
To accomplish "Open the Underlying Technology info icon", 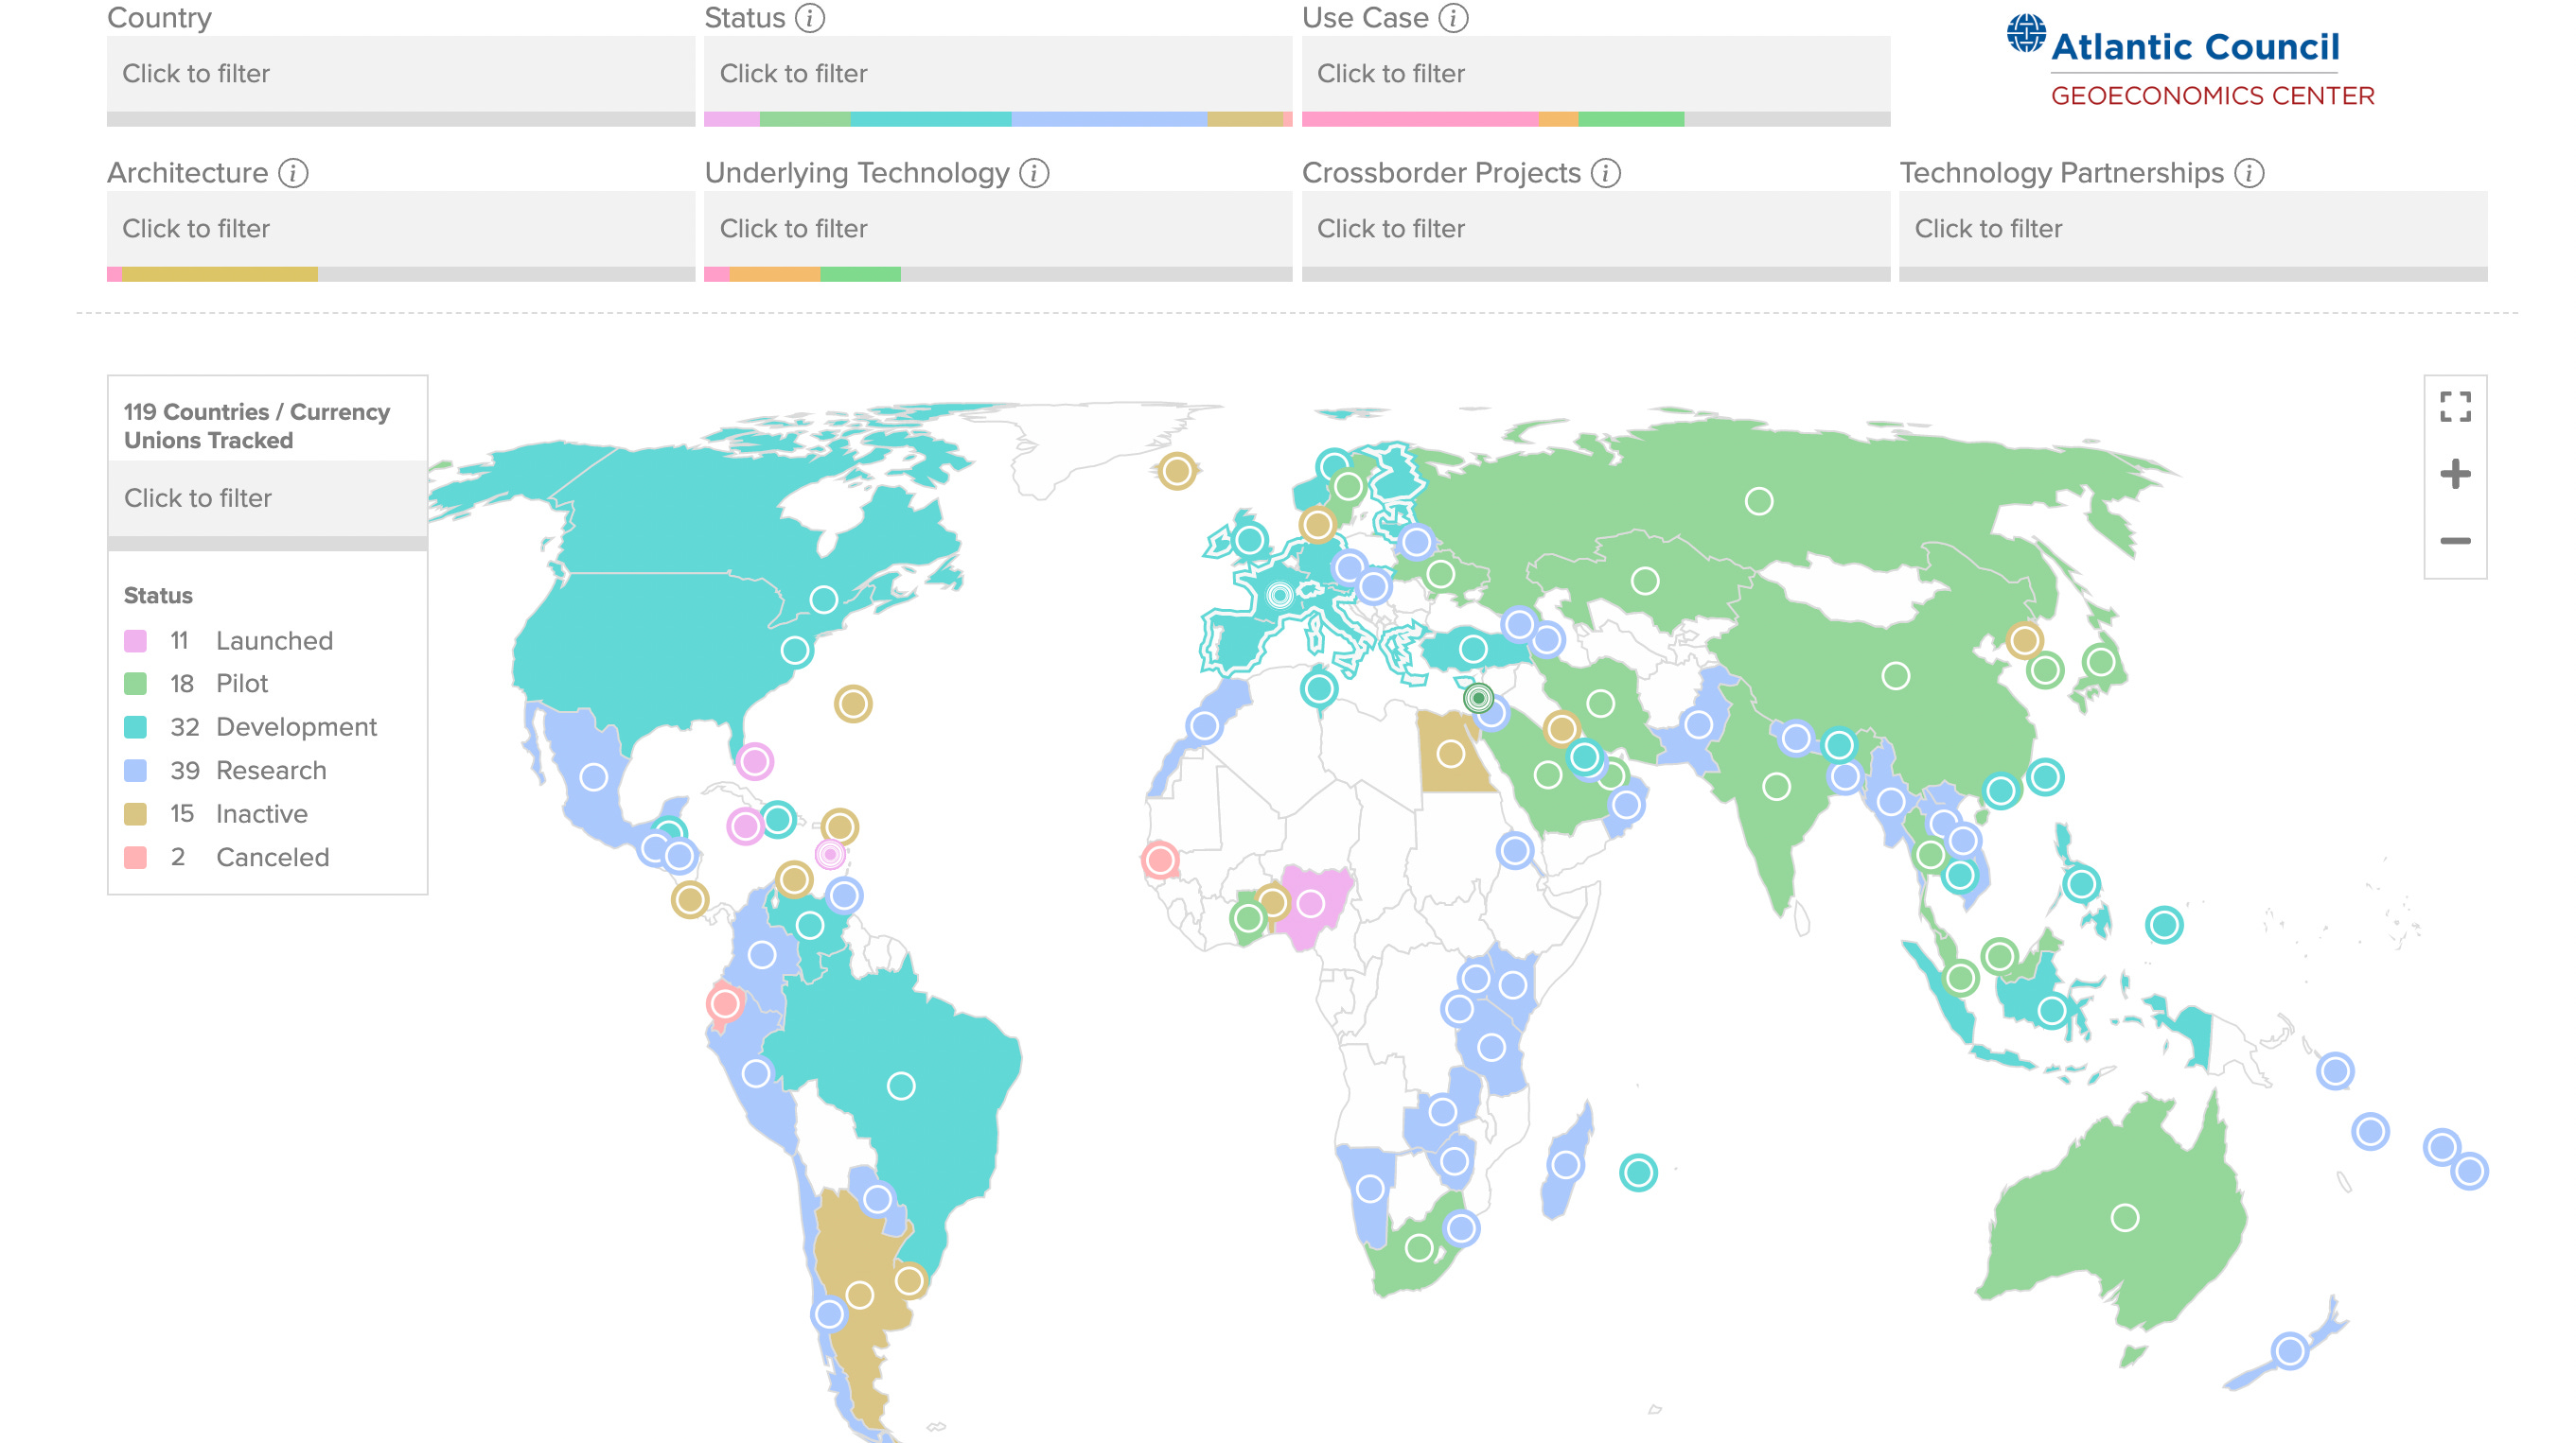I will [1034, 173].
